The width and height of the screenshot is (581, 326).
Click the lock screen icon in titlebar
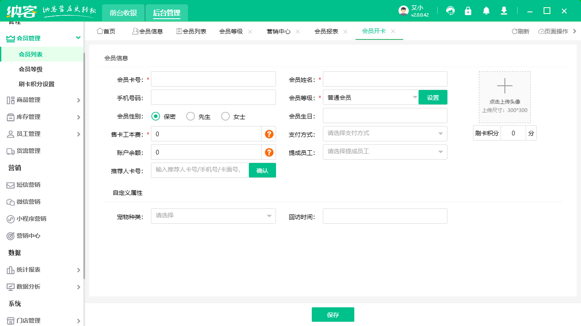point(468,11)
